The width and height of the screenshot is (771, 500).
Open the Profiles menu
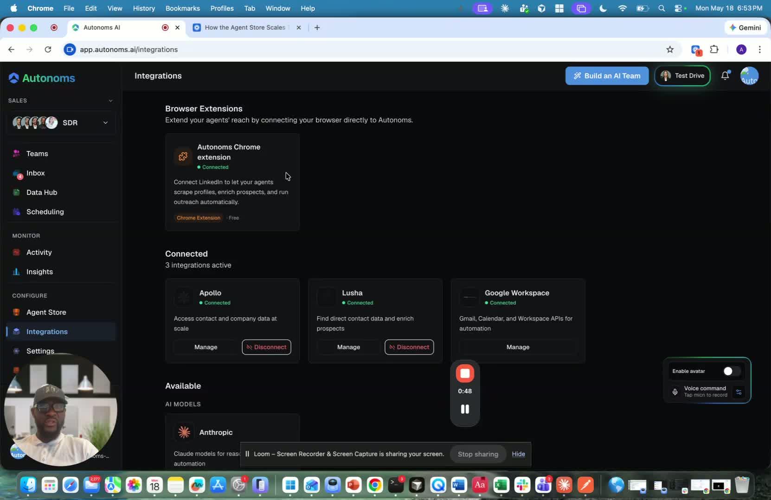point(222,8)
